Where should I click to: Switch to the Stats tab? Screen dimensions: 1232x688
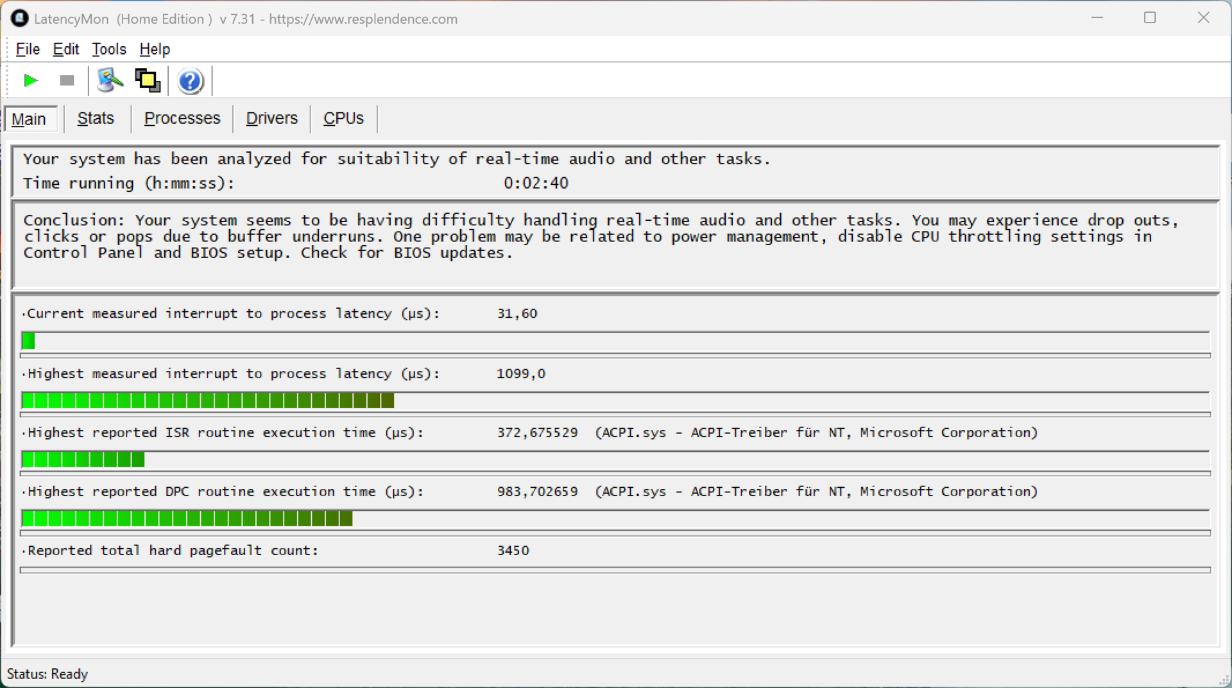96,119
